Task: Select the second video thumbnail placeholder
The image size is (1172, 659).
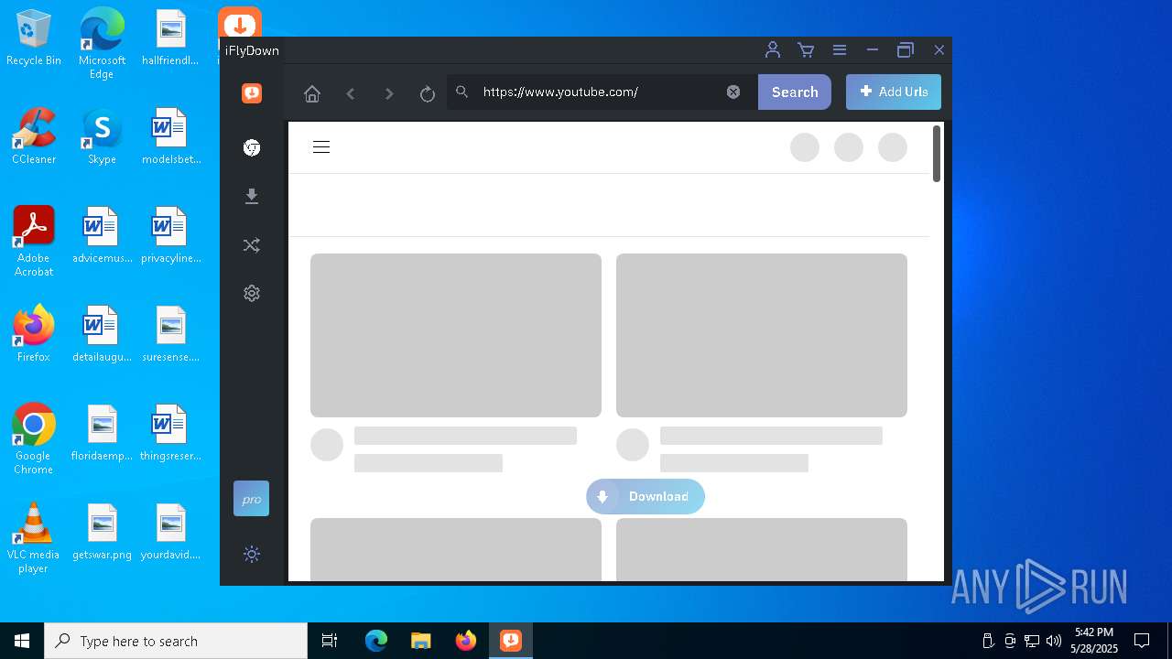Action: (762, 335)
